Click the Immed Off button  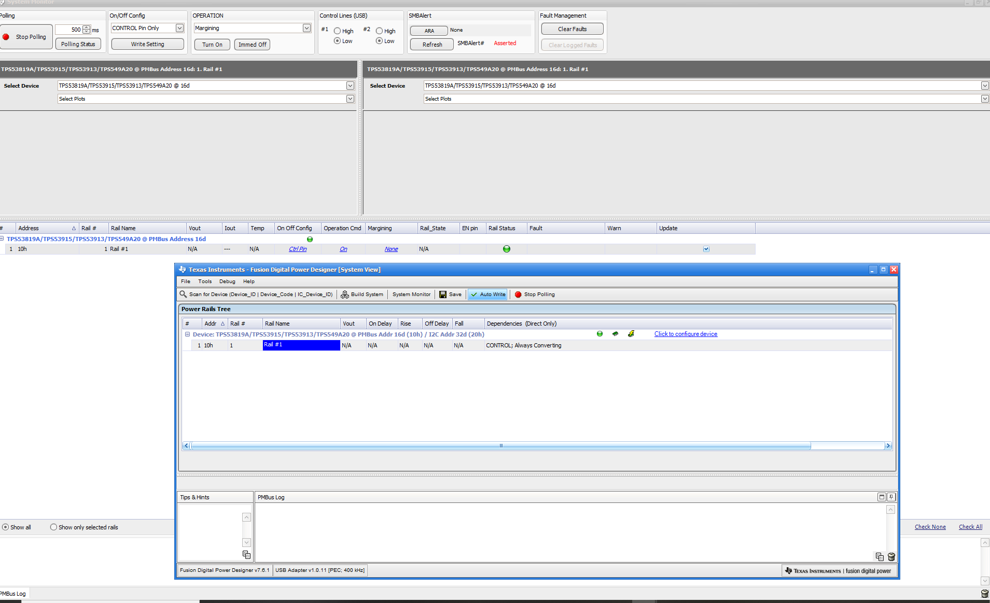click(253, 45)
